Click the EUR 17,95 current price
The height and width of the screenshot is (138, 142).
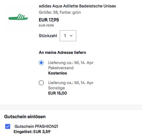[49, 20]
